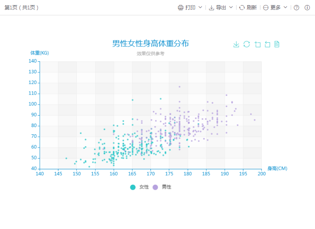
Task: Open the chart data view icon
Action: (x=277, y=44)
